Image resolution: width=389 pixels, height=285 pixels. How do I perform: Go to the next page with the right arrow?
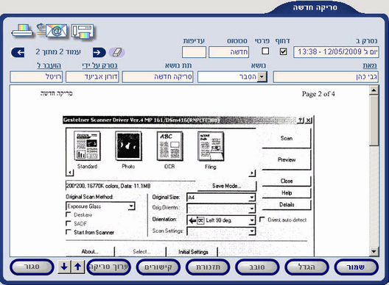point(99,52)
